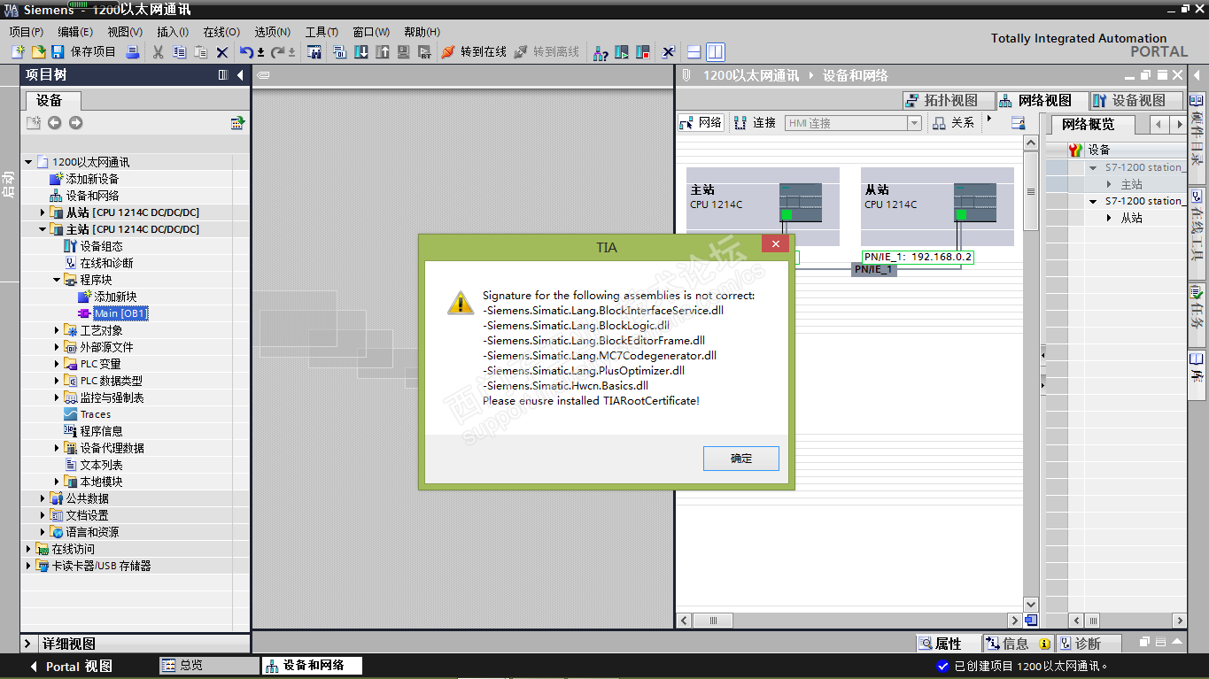This screenshot has height=679, width=1209.
Task: Open the 工具(T) menu
Action: (x=322, y=32)
